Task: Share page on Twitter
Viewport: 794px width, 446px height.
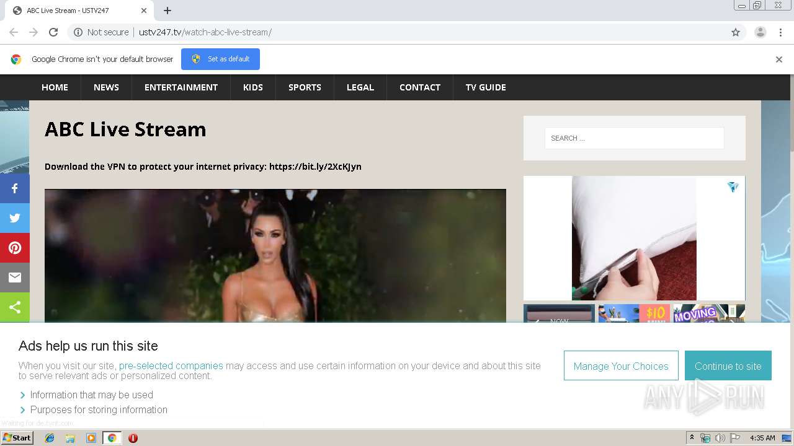Action: click(15, 218)
